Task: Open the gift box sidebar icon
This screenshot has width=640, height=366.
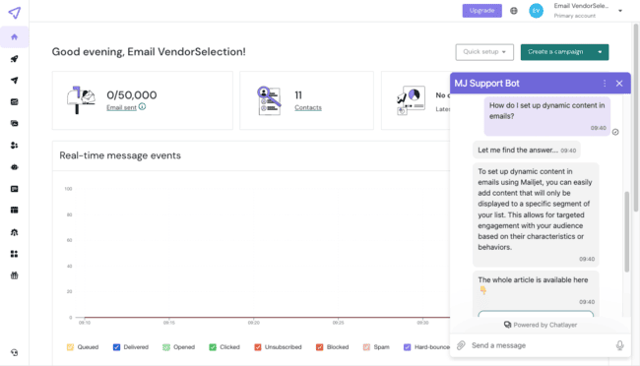Action: (15, 275)
